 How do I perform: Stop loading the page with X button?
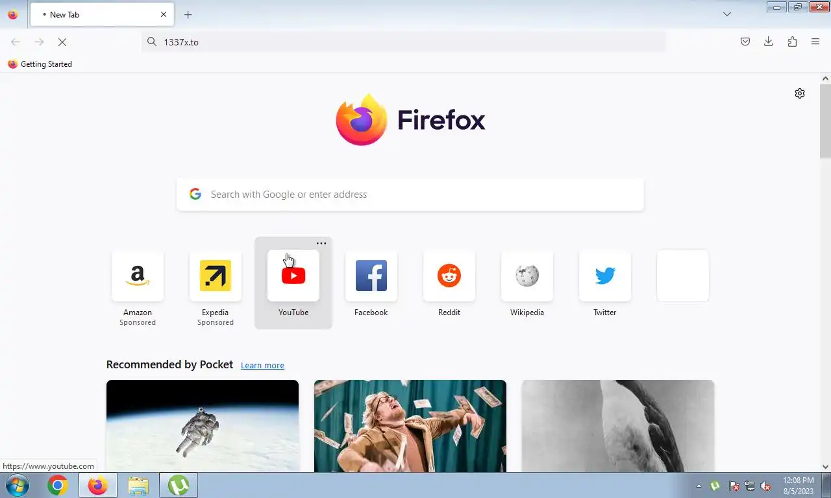pos(62,41)
